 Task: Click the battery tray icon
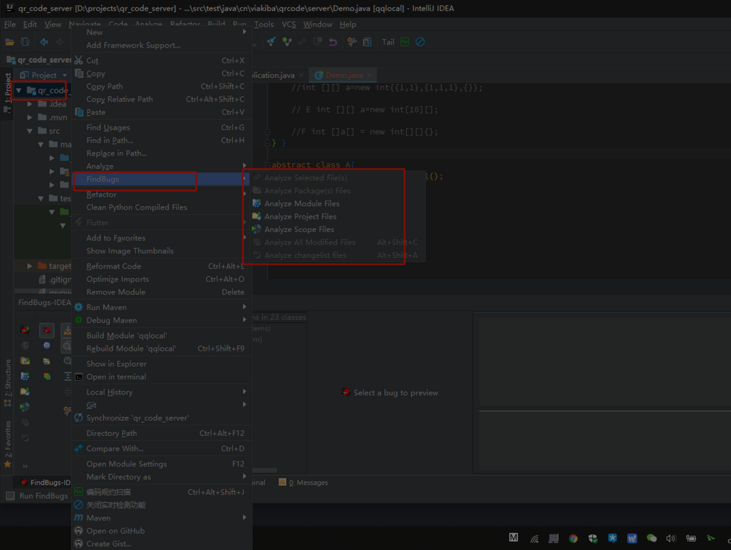691,538
